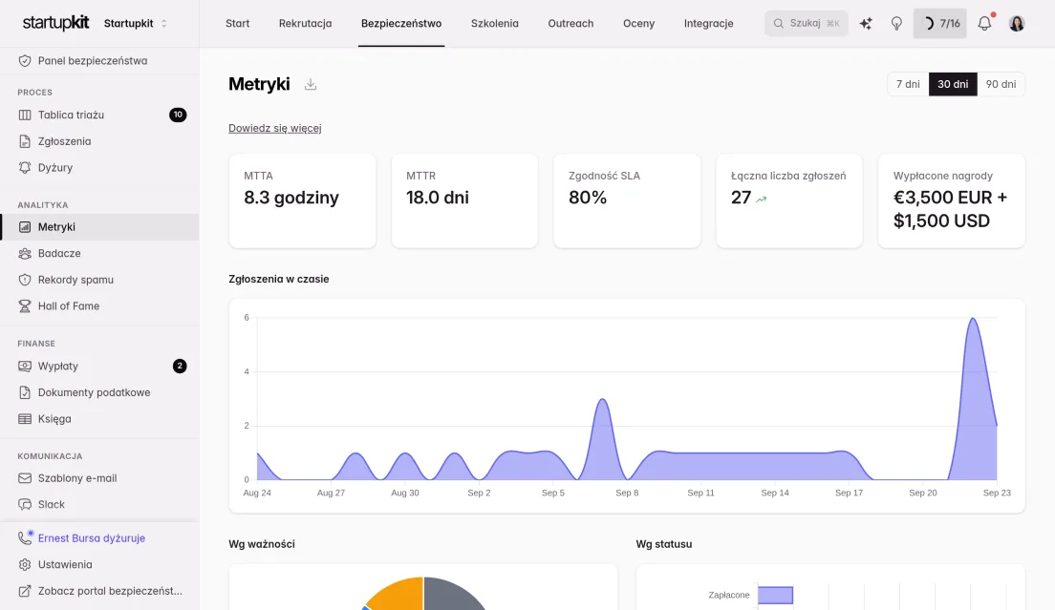The height and width of the screenshot is (610, 1055).
Task: Open the Integracje tab
Action: [x=708, y=24]
